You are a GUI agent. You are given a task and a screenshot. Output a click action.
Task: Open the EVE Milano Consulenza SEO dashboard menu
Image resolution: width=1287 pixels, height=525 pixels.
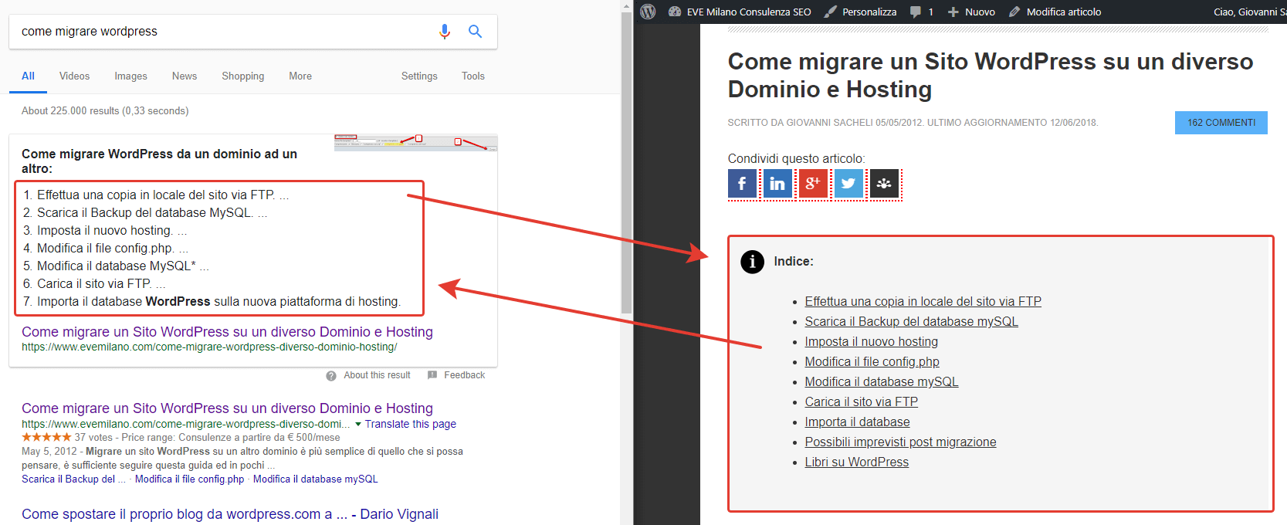740,12
